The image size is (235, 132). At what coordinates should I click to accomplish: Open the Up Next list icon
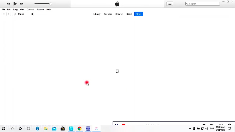coord(170,4)
